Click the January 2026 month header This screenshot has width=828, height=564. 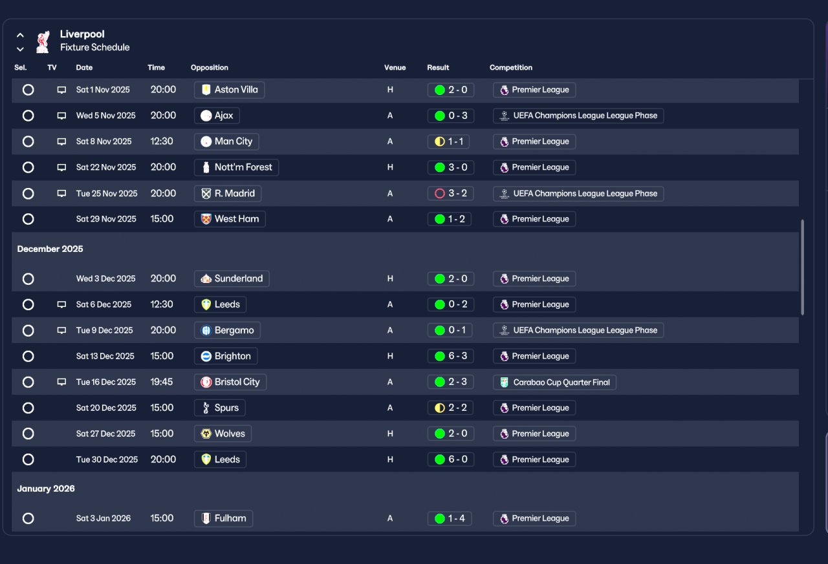click(46, 488)
